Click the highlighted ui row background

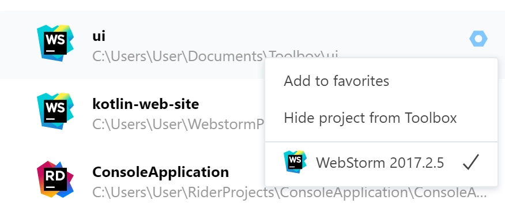[x=252, y=45]
